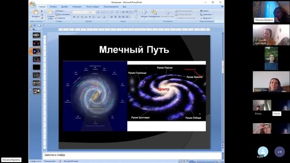The width and height of the screenshot is (290, 163).
Task: Toggle italic formatting in the font group
Action: coord(78,17)
